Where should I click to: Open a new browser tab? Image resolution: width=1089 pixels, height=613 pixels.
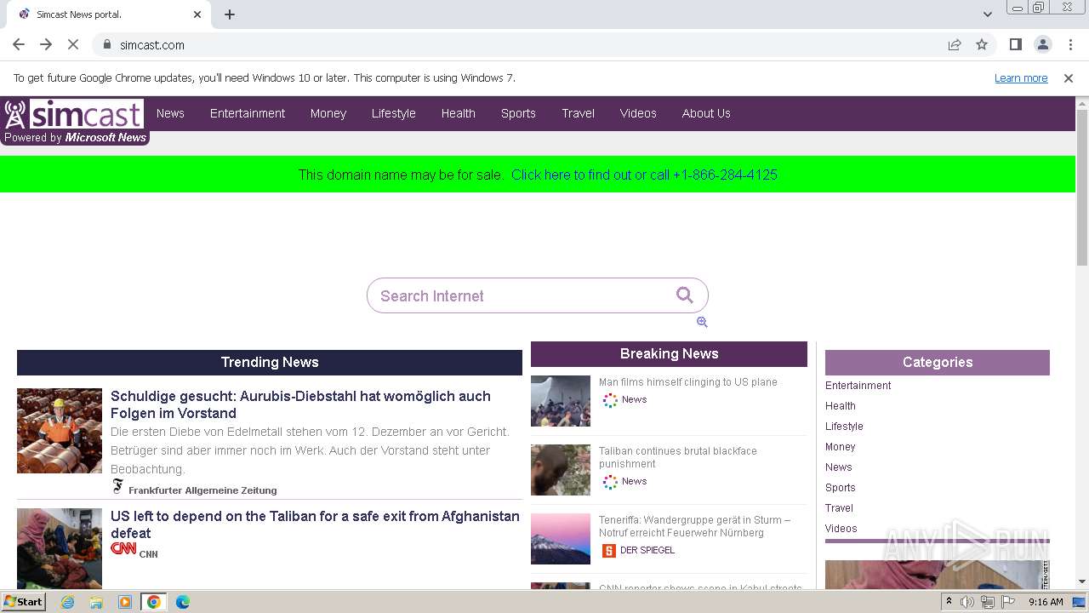[230, 14]
